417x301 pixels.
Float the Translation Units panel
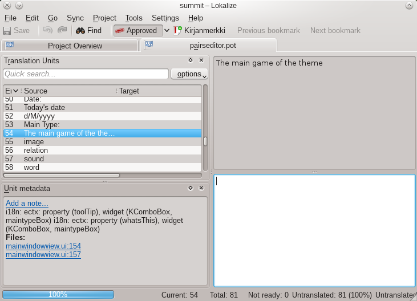point(191,60)
